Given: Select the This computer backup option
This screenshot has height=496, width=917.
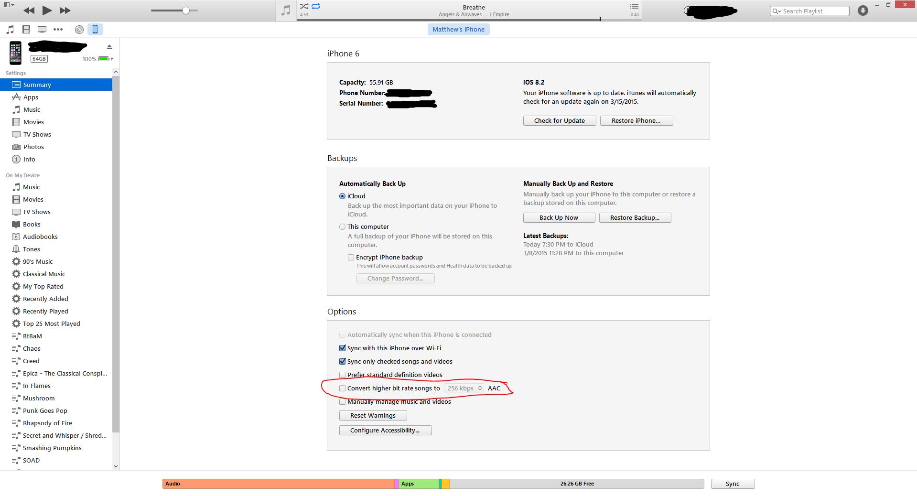Looking at the screenshot, I should coord(342,227).
